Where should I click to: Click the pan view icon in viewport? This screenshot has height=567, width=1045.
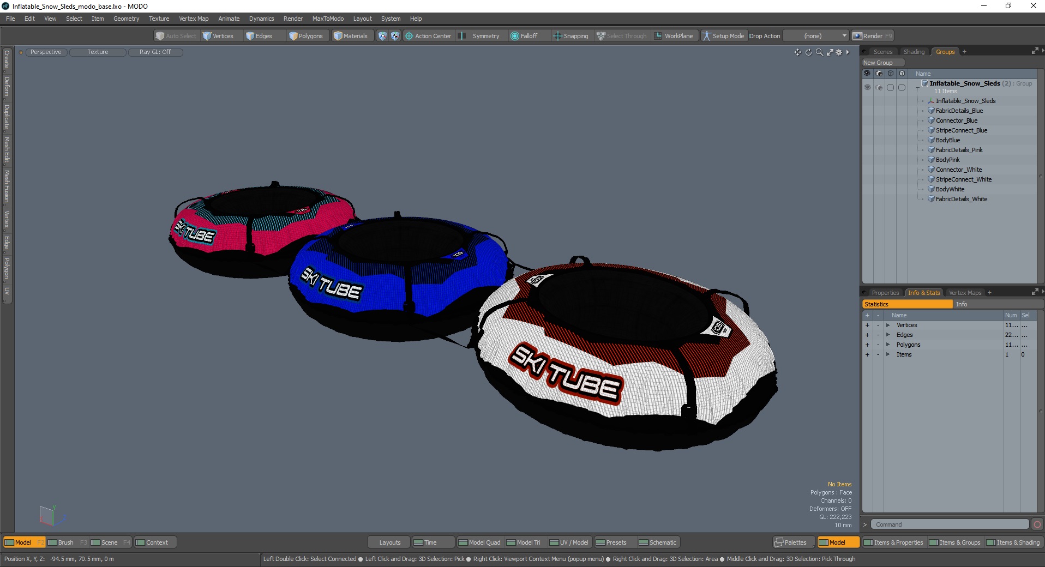click(x=797, y=52)
